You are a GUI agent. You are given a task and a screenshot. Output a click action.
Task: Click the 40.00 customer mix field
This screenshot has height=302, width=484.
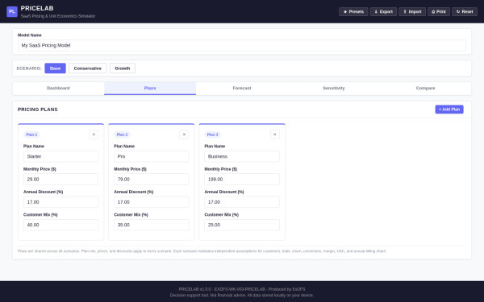(x=60, y=225)
